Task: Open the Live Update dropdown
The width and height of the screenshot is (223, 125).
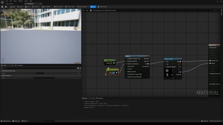Action: (46, 7)
